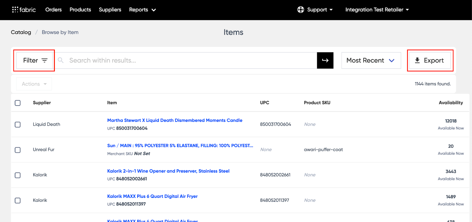
Task: Click the Items page title
Action: tap(233, 32)
